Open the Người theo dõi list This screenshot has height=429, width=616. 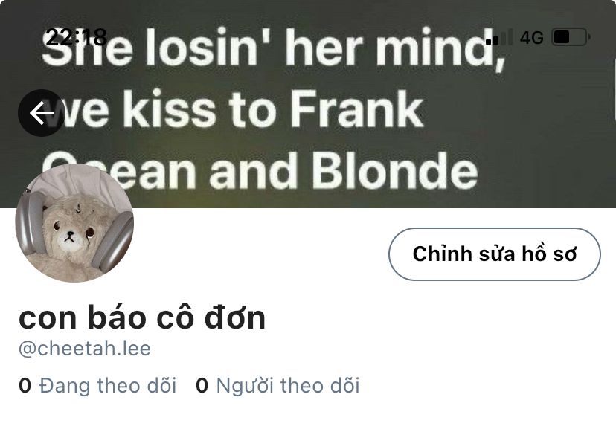click(x=288, y=385)
